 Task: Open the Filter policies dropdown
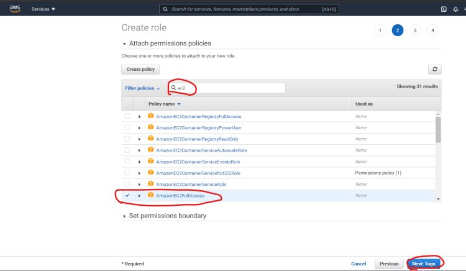coord(142,88)
